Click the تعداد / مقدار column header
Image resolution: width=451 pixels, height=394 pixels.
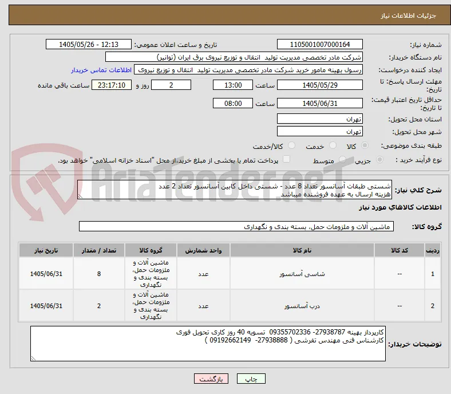pyautogui.click(x=99, y=250)
